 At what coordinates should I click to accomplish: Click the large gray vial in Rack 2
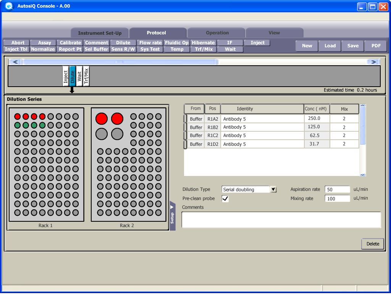pyautogui.click(x=102, y=134)
